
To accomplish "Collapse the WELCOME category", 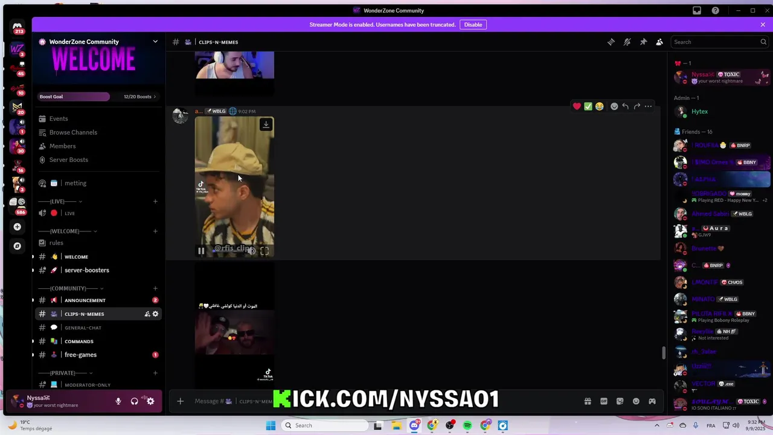I will tap(66, 231).
